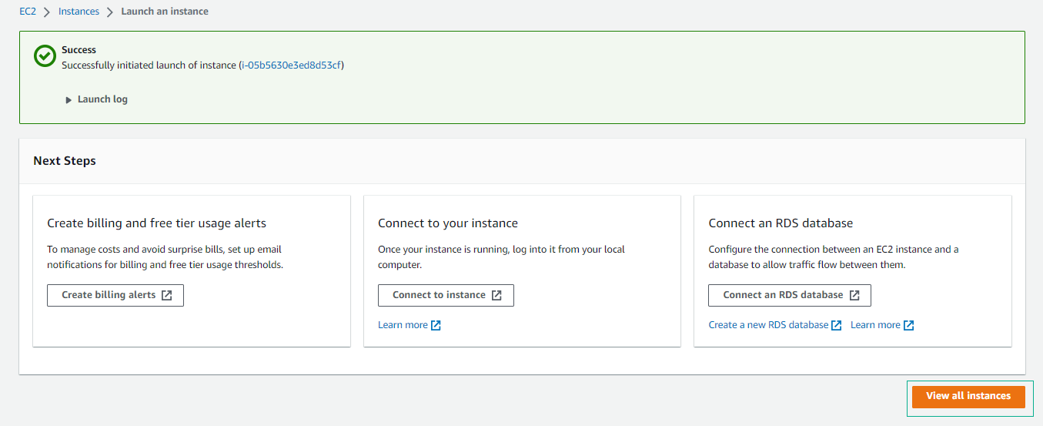Expand the Launch log section
Image resolution: width=1043 pixels, height=426 pixels.
tap(97, 99)
